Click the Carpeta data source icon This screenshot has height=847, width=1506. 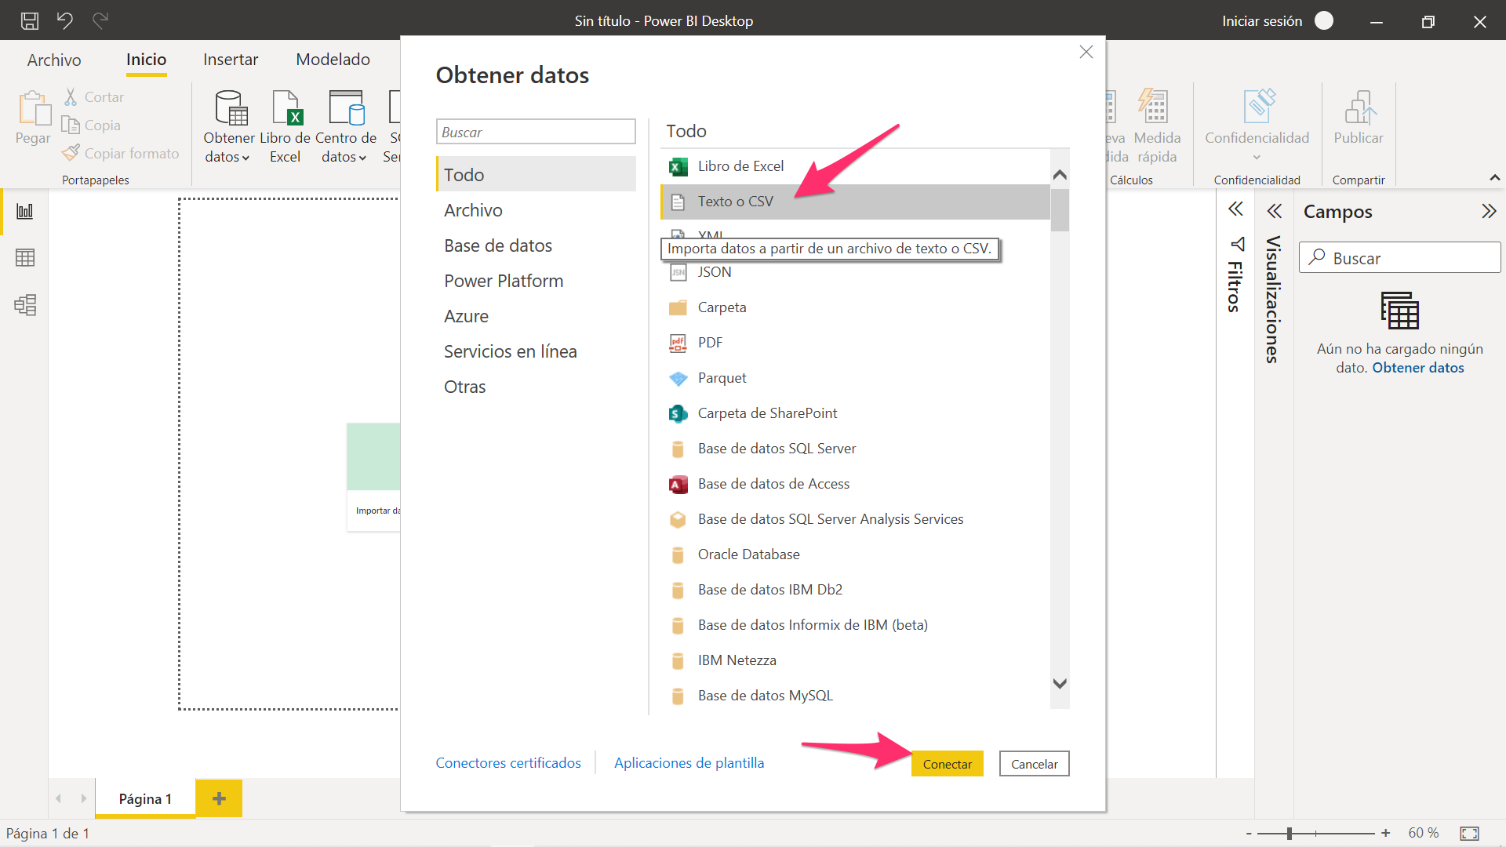[x=678, y=306]
